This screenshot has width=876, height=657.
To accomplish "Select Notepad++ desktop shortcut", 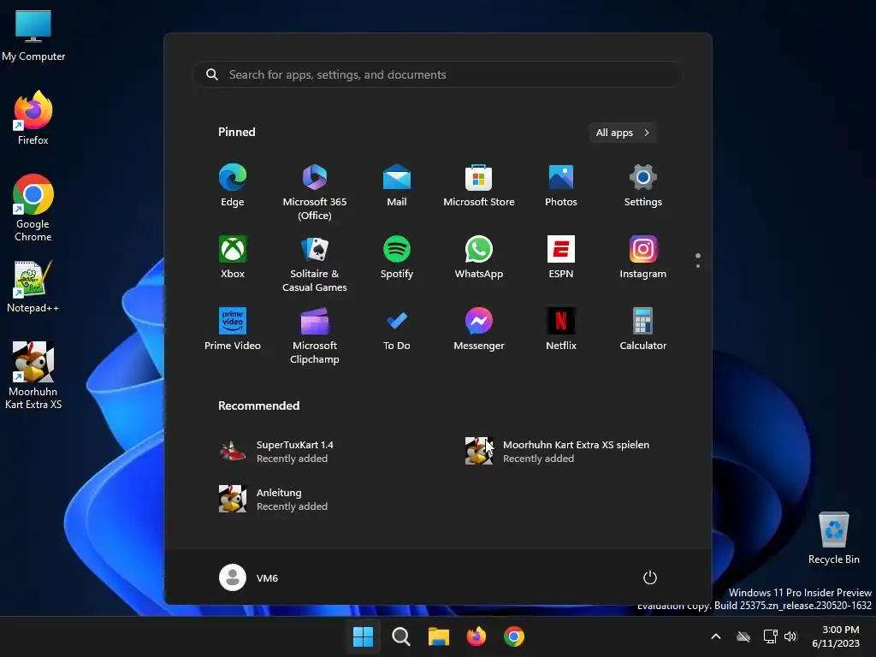I will (x=33, y=287).
